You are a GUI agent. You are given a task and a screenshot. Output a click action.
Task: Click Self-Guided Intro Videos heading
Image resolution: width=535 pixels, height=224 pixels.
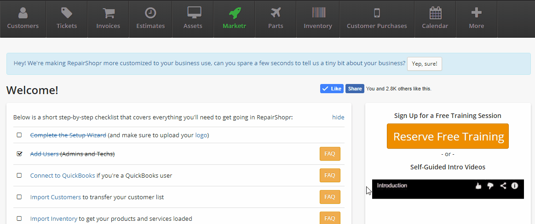click(x=448, y=167)
